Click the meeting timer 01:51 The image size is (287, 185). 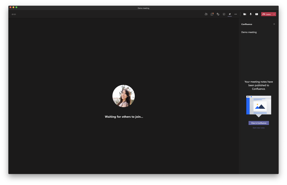coord(14,14)
